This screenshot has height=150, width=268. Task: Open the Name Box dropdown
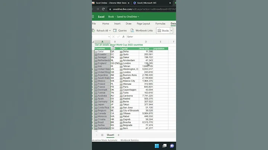tap(109, 37)
